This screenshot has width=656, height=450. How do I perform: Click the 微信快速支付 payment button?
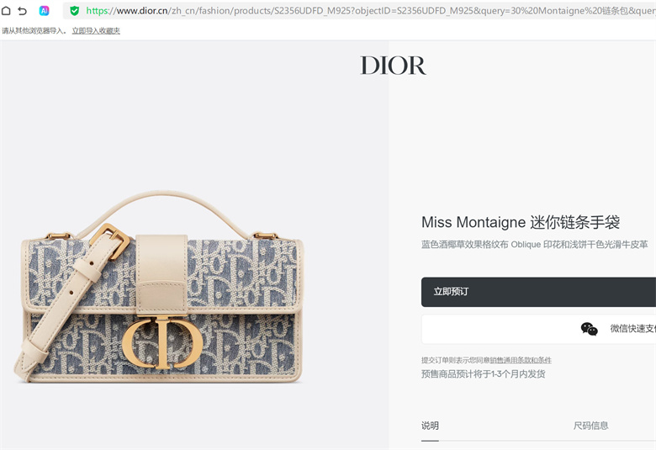[x=538, y=329]
